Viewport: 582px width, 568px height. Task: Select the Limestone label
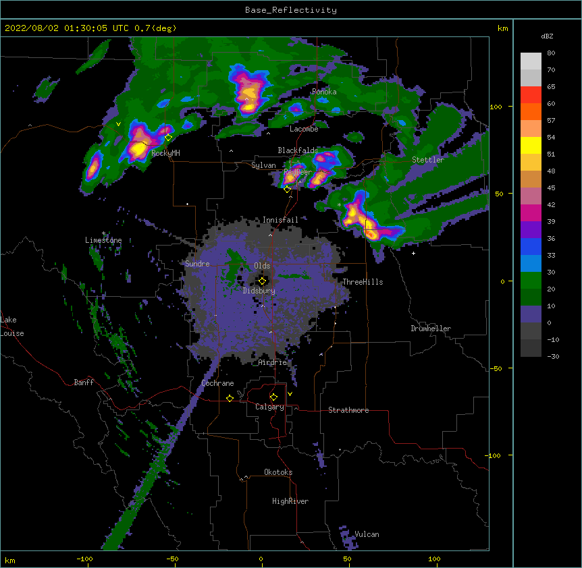103,240
